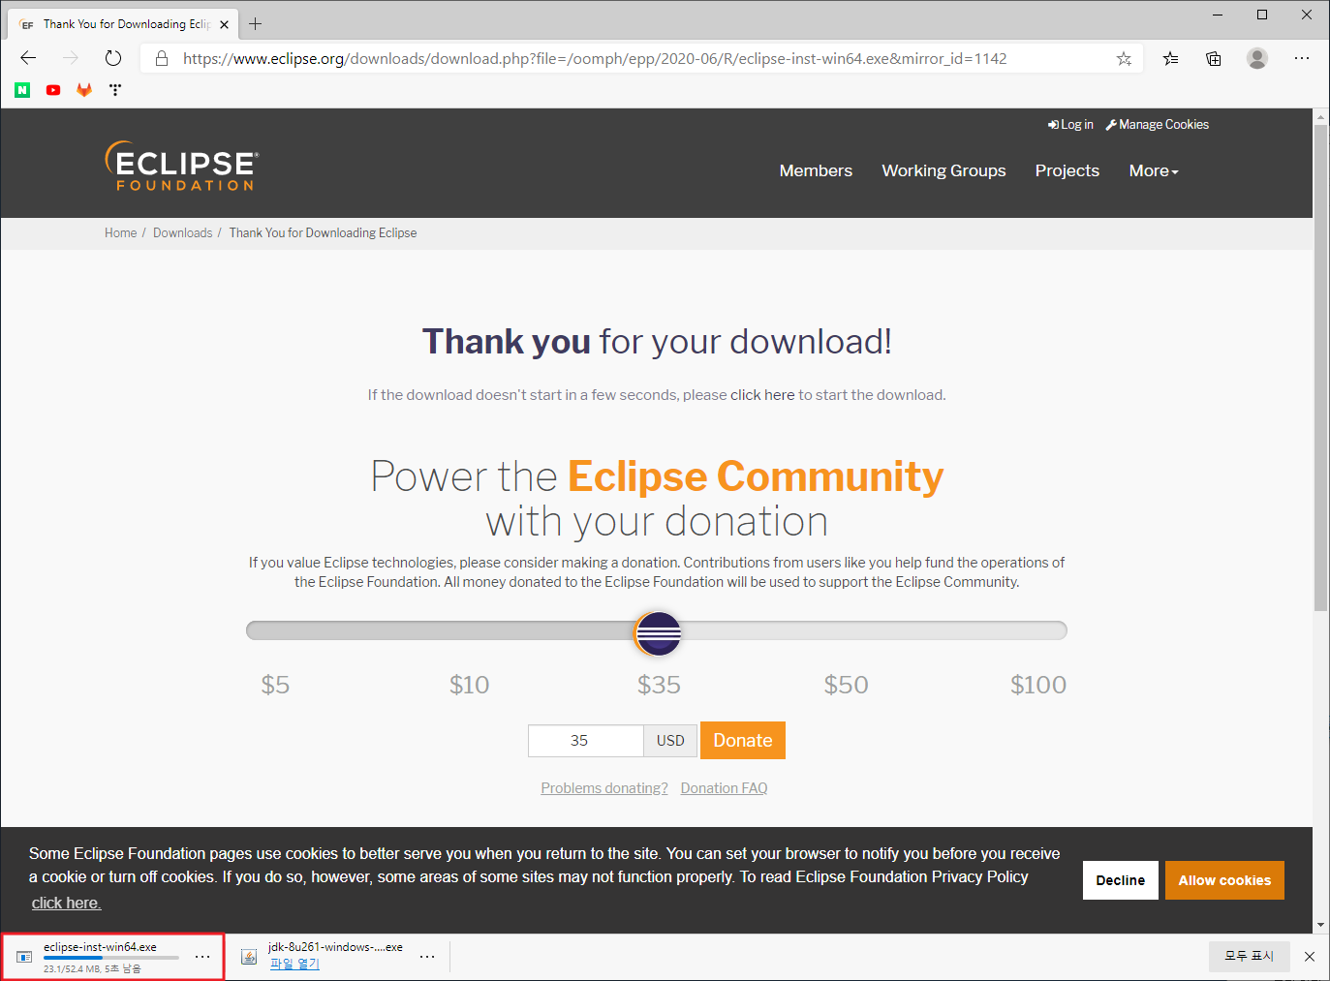Click the jdk installer file icon
The width and height of the screenshot is (1330, 981).
pos(249,957)
